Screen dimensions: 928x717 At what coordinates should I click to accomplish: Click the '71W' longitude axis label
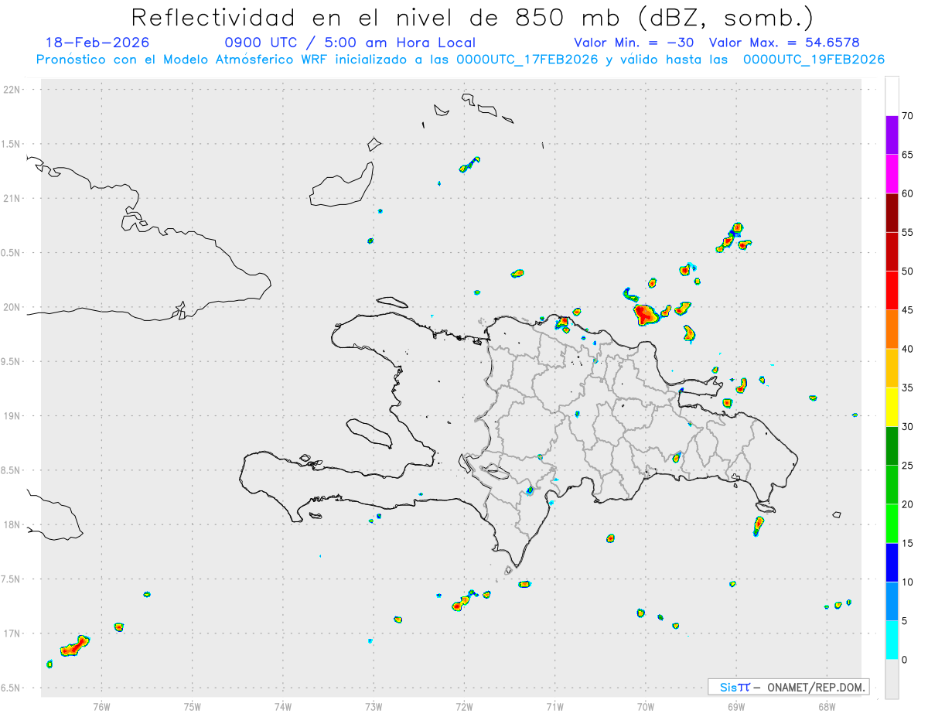click(554, 706)
